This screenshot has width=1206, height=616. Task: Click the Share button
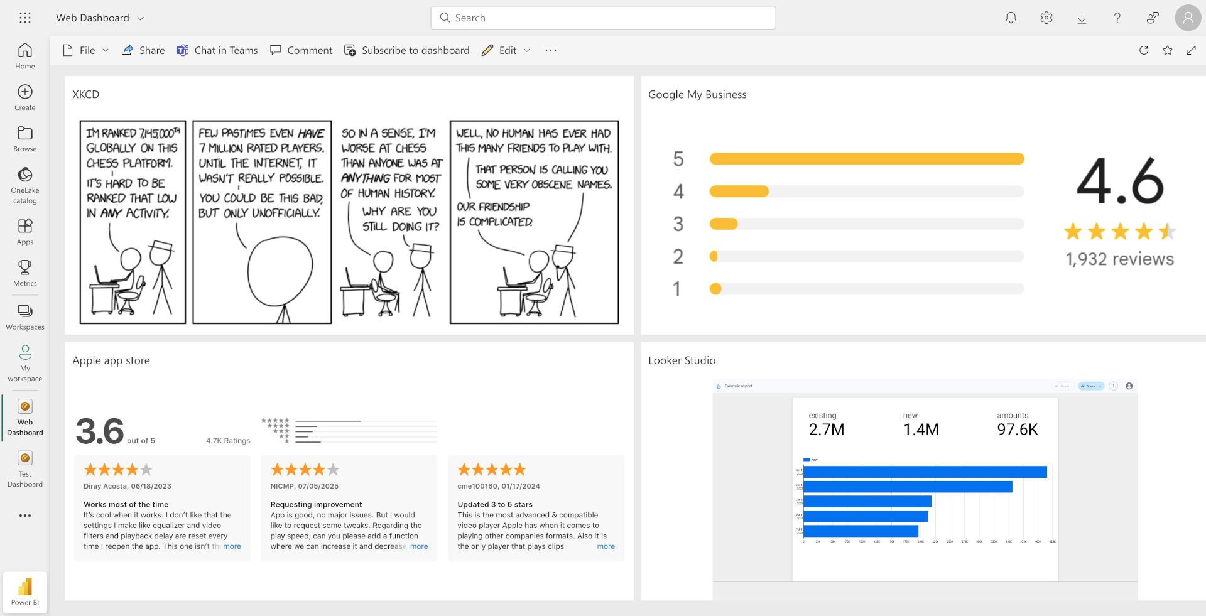(x=143, y=50)
